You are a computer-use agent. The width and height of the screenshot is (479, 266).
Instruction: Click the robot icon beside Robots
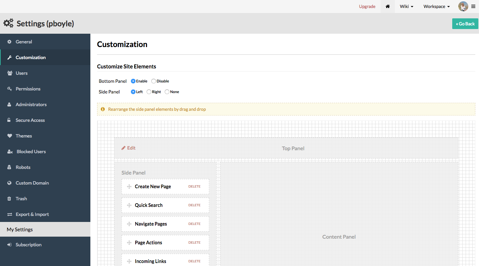[x=9, y=167]
